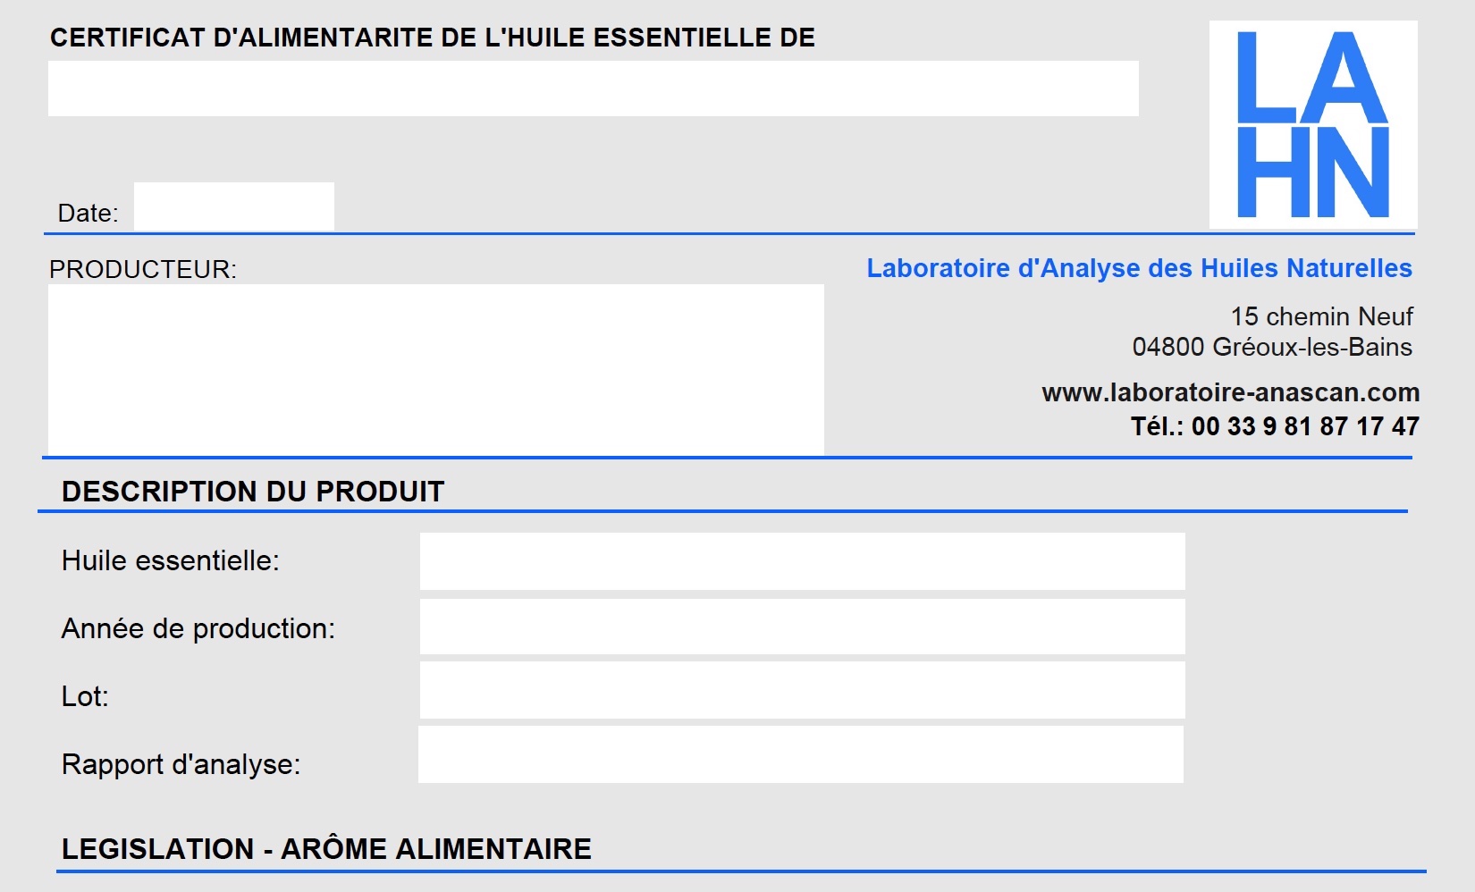Screen dimensions: 1475x892
Task: Focus the Lot input field
Action: click(x=803, y=690)
